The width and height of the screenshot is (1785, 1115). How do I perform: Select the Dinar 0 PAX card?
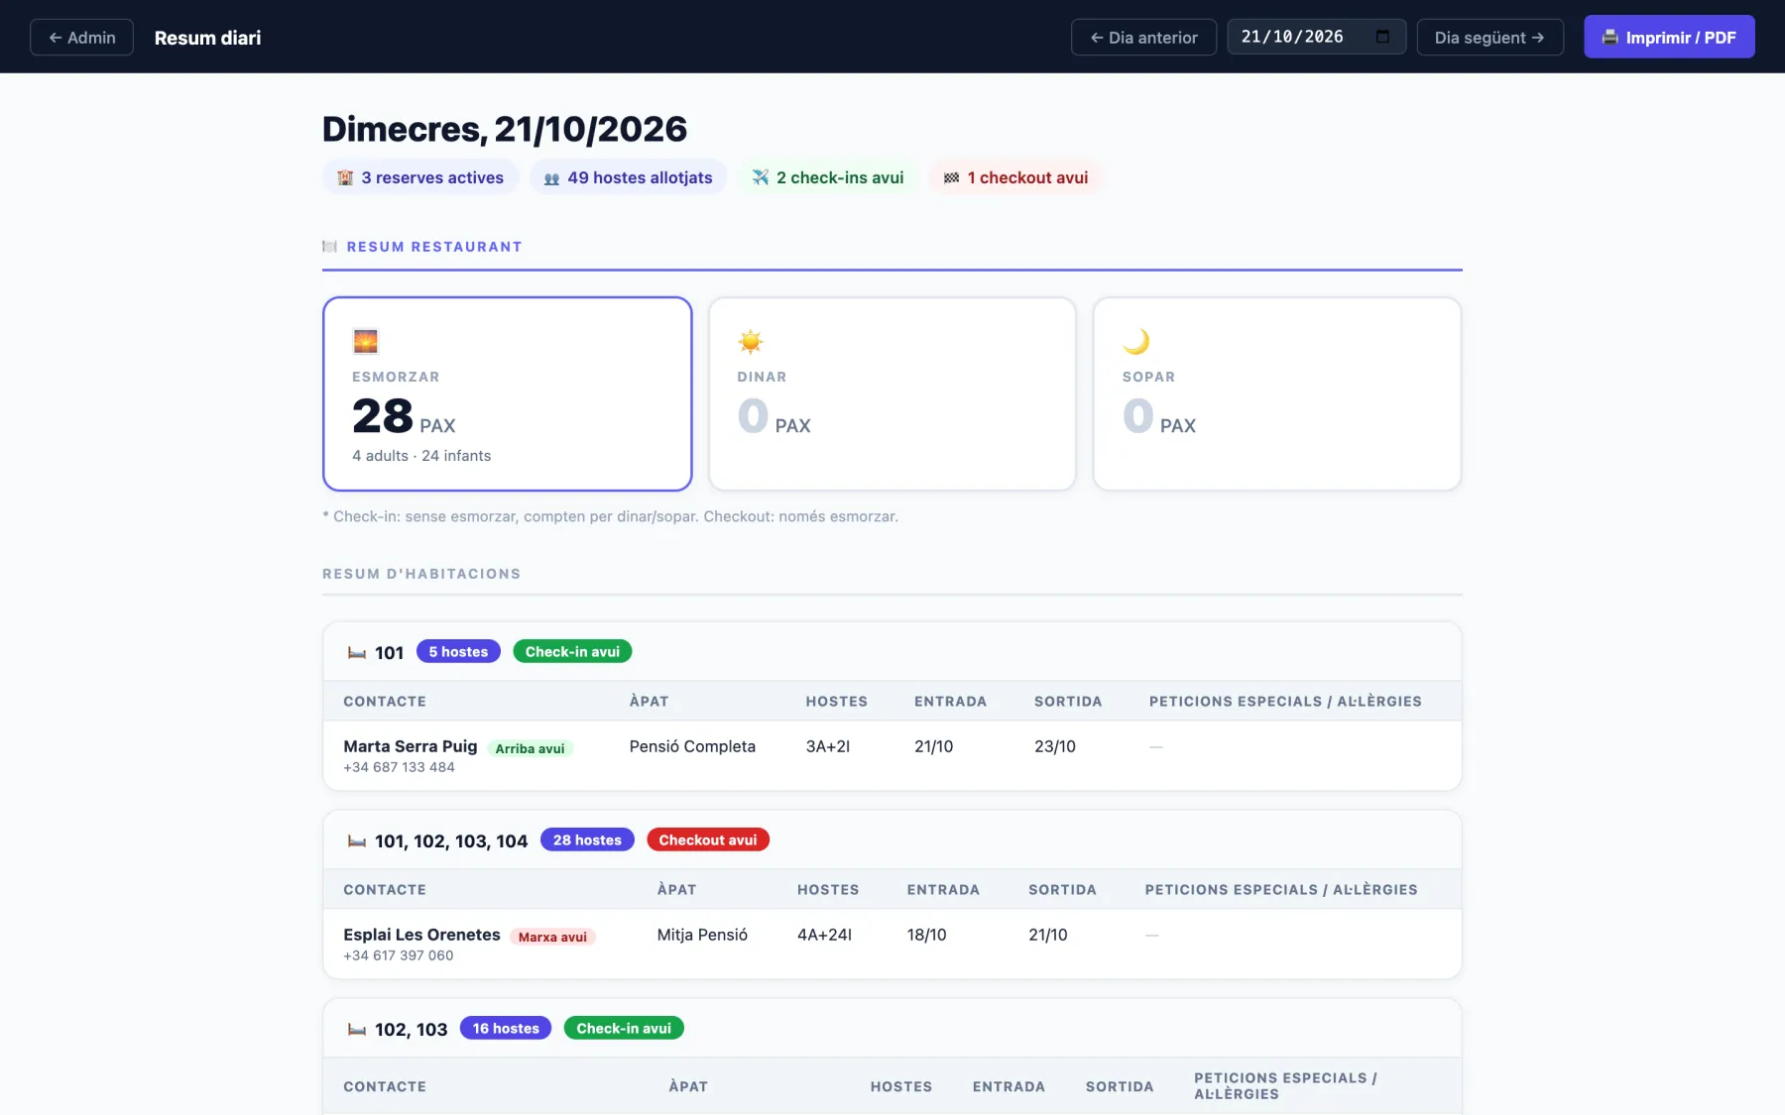point(892,393)
